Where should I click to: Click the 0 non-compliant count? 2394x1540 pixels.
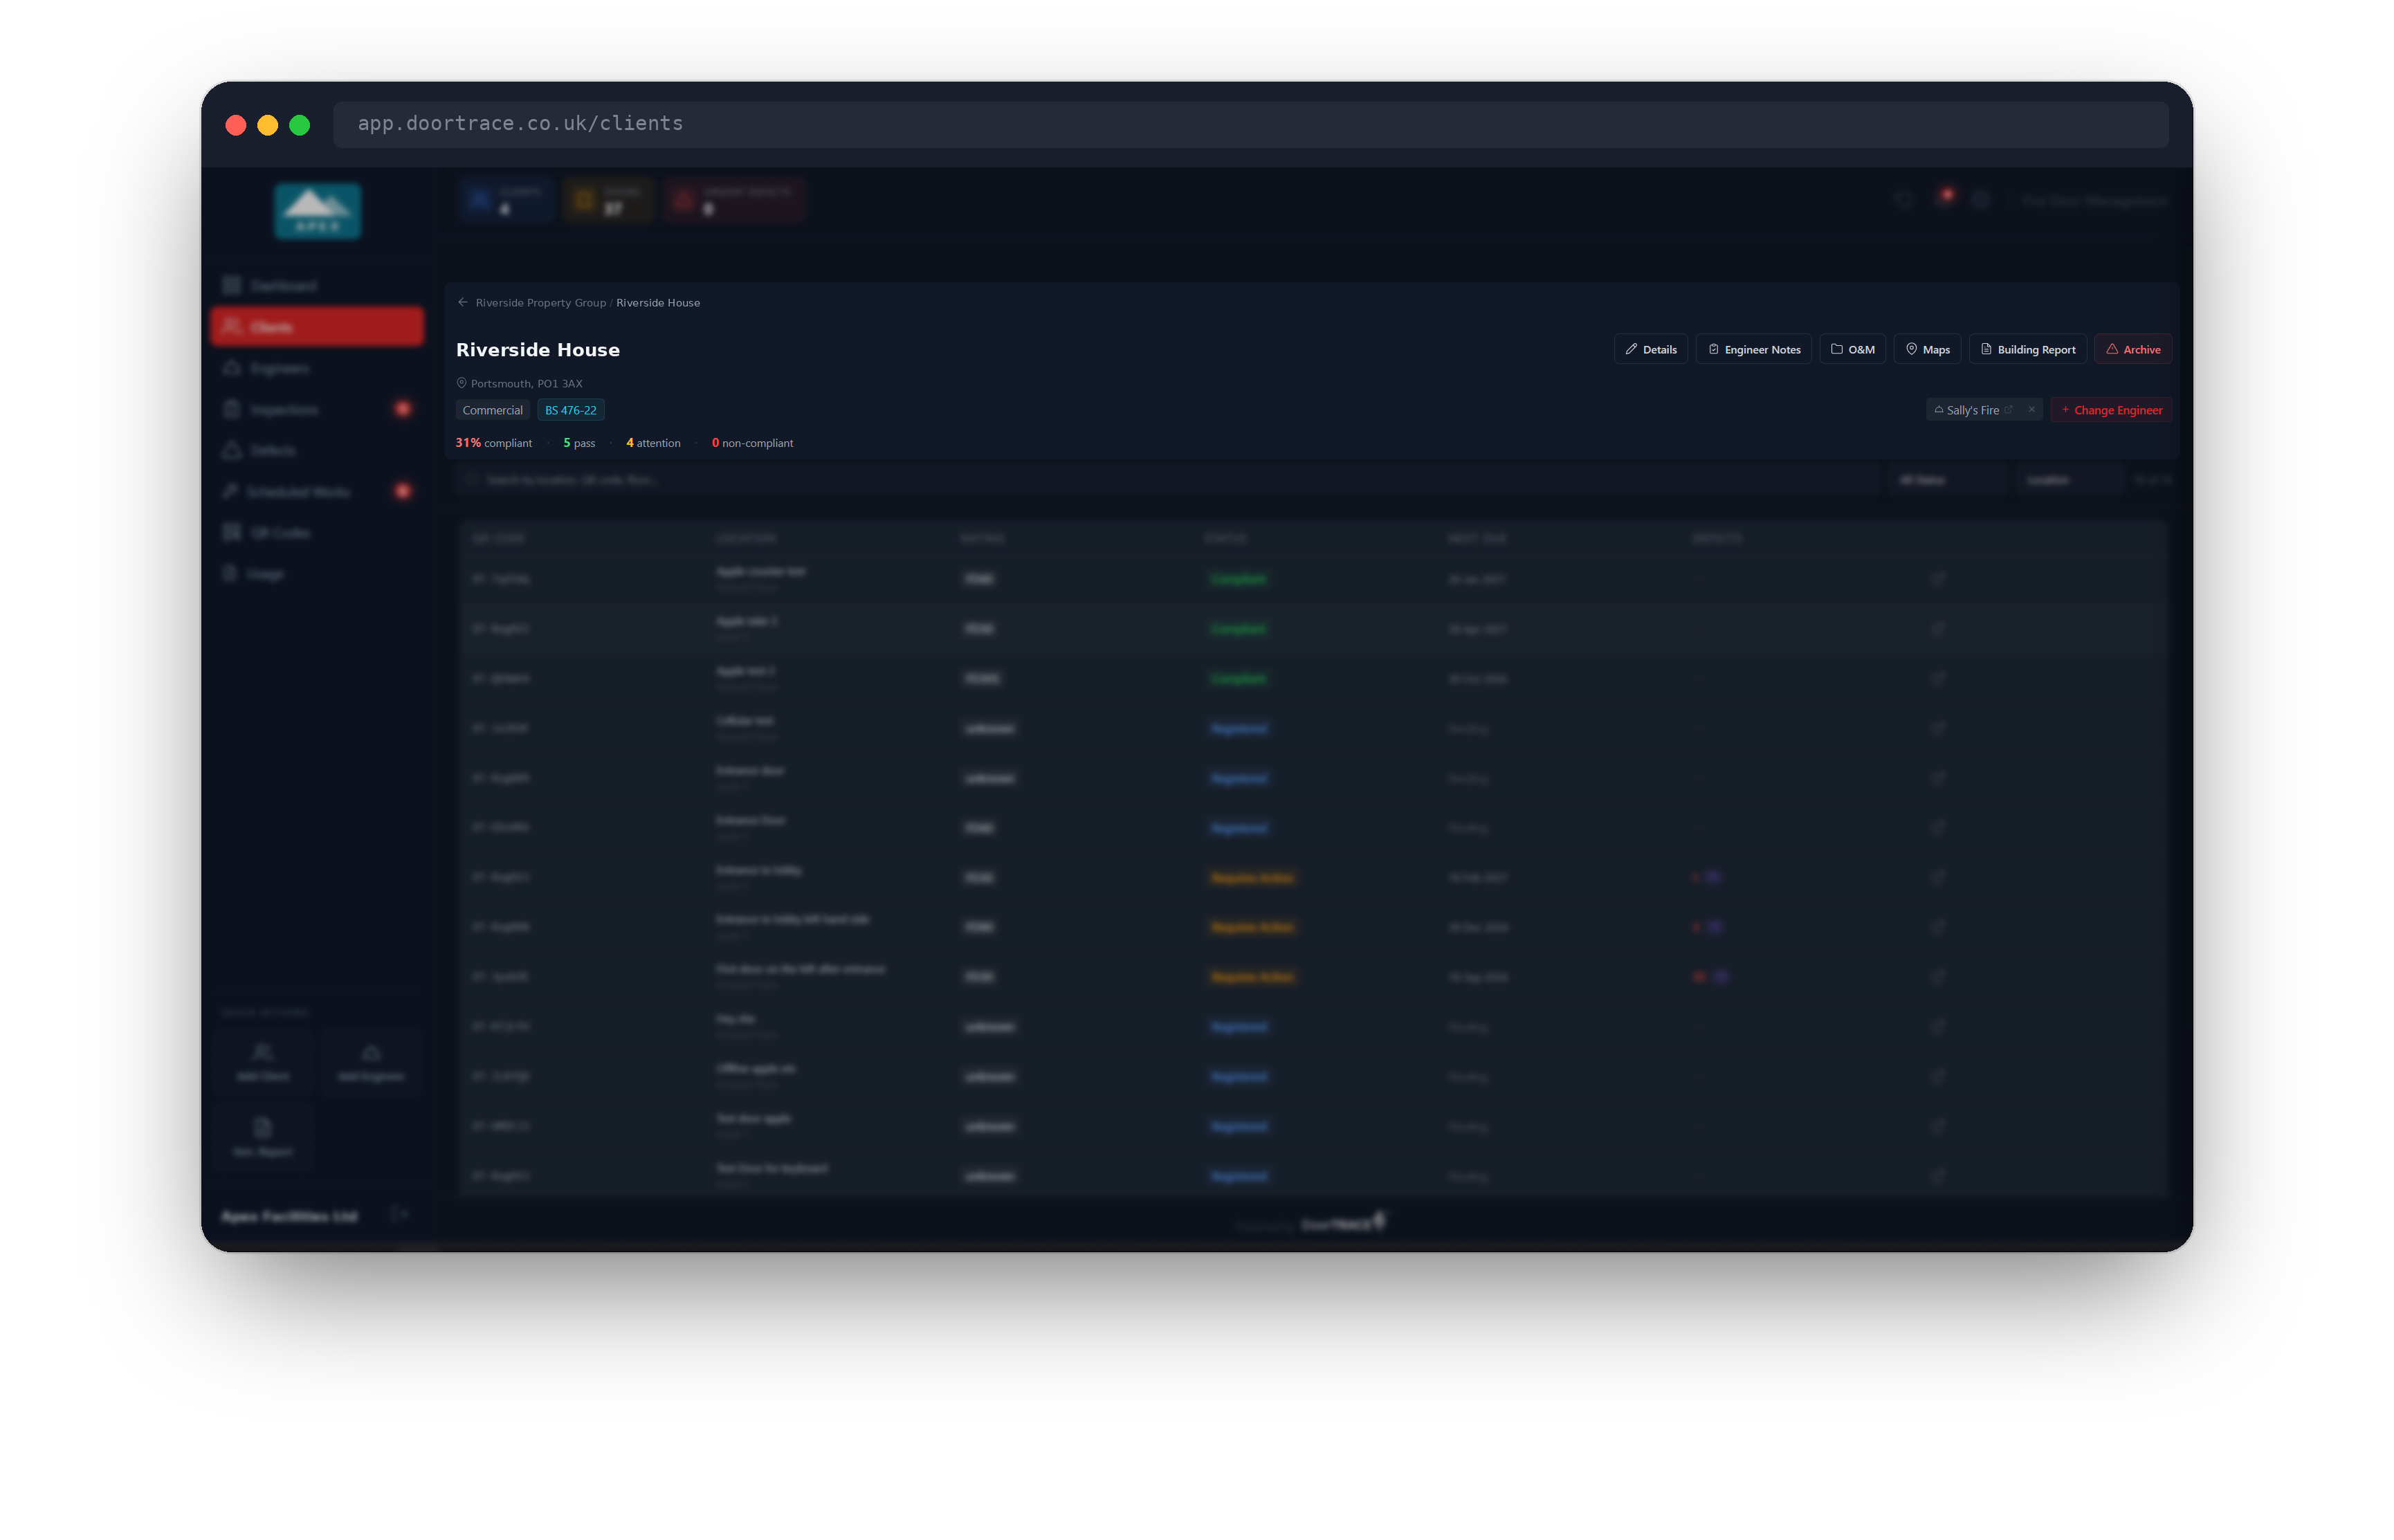point(752,443)
